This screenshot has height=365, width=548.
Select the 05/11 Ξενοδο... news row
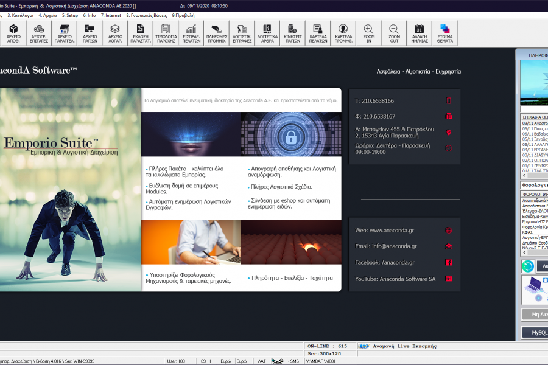coord(535,139)
